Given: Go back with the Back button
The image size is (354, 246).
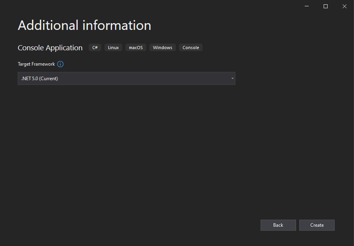Looking at the screenshot, I should point(278,225).
